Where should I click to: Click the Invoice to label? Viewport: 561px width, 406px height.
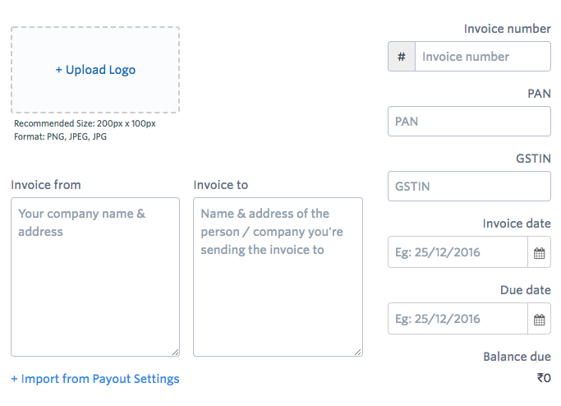click(221, 185)
